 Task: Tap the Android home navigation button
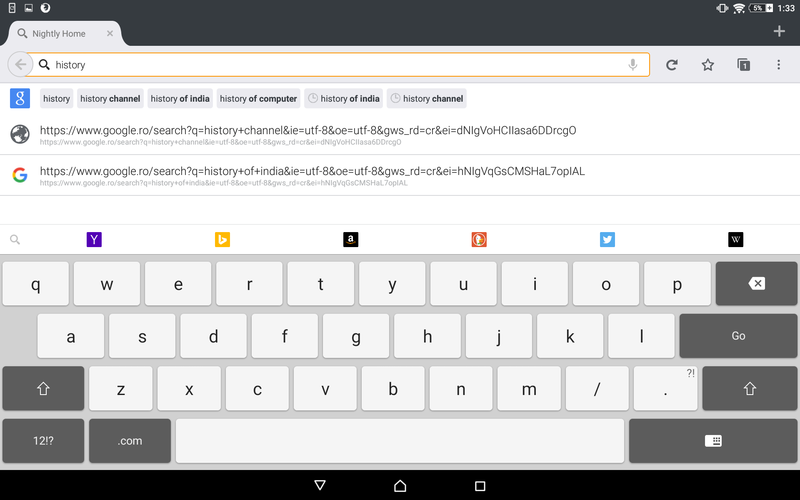pyautogui.click(x=400, y=485)
